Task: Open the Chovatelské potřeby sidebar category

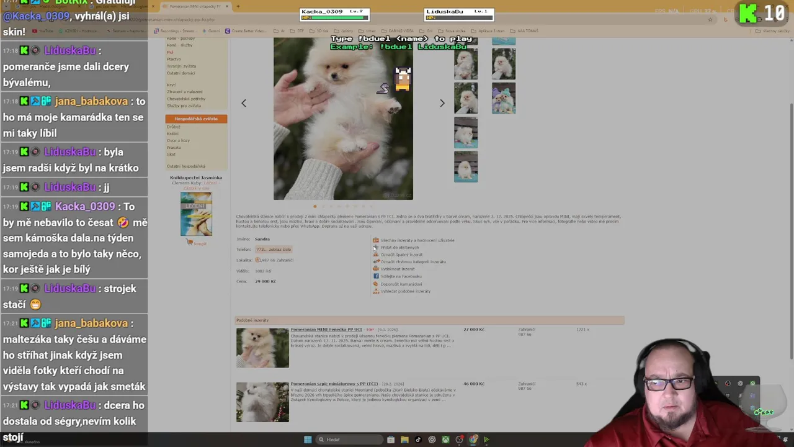Action: [x=186, y=99]
